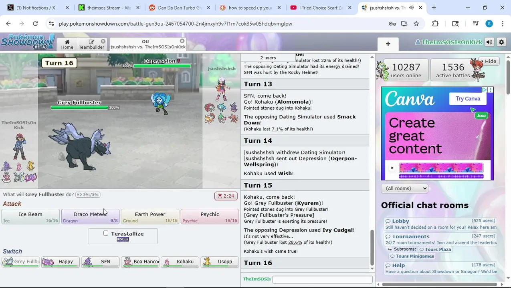Switch to Boa Hancock

tap(140, 262)
